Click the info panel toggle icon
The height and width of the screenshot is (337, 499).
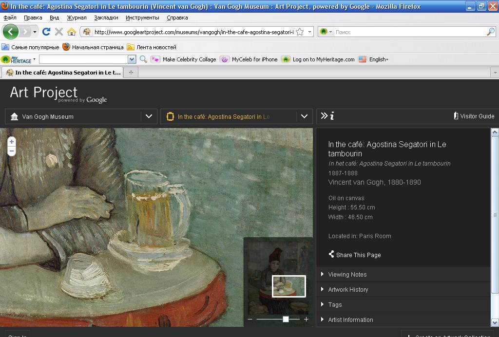pyautogui.click(x=326, y=116)
